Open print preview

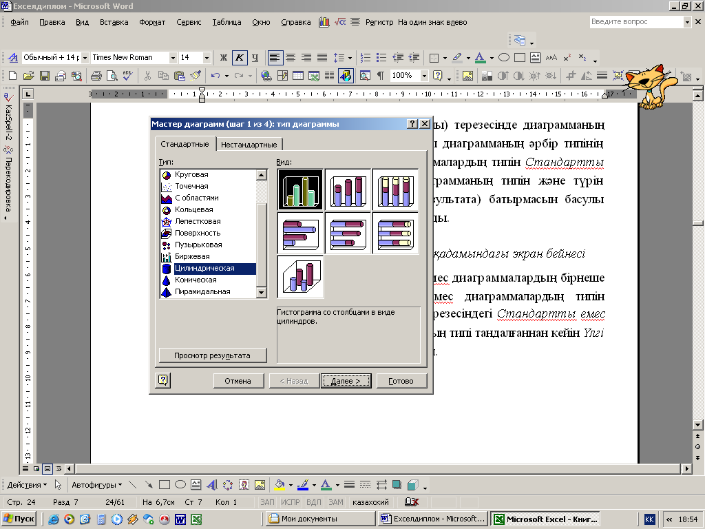pos(112,76)
